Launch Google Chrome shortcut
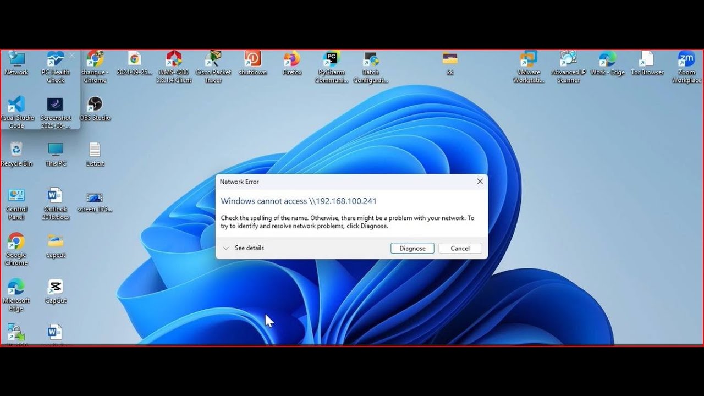 16,249
